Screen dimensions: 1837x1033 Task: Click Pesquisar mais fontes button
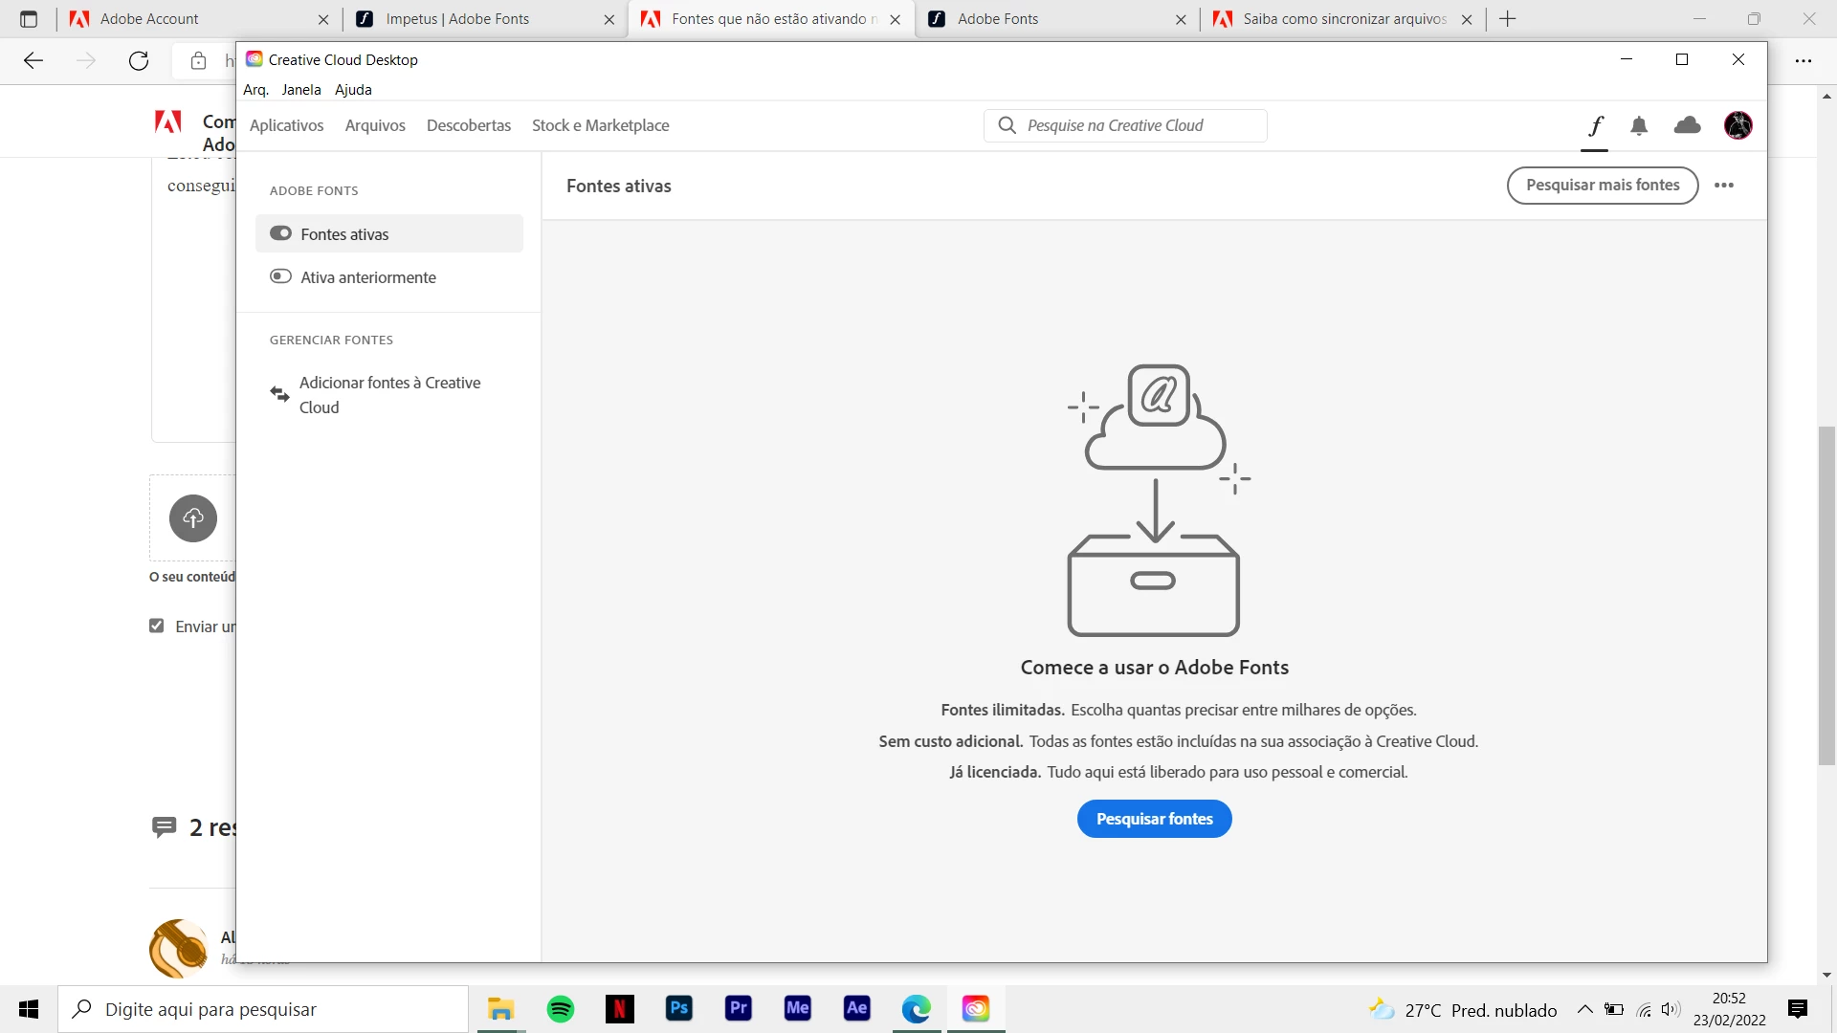click(x=1603, y=186)
